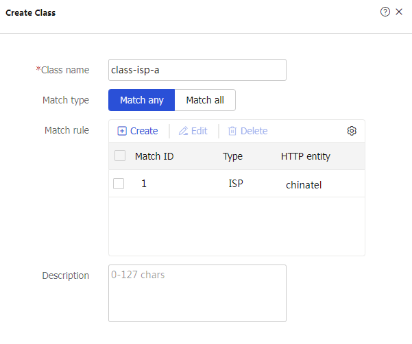Select the chinatel entry in the table
The width and height of the screenshot is (412, 344).
(x=304, y=185)
